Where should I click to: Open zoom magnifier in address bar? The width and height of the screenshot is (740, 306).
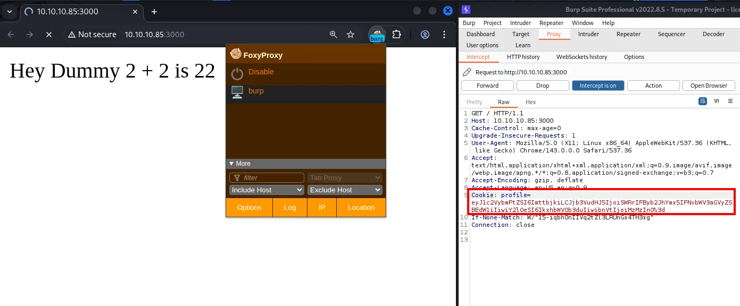(334, 35)
